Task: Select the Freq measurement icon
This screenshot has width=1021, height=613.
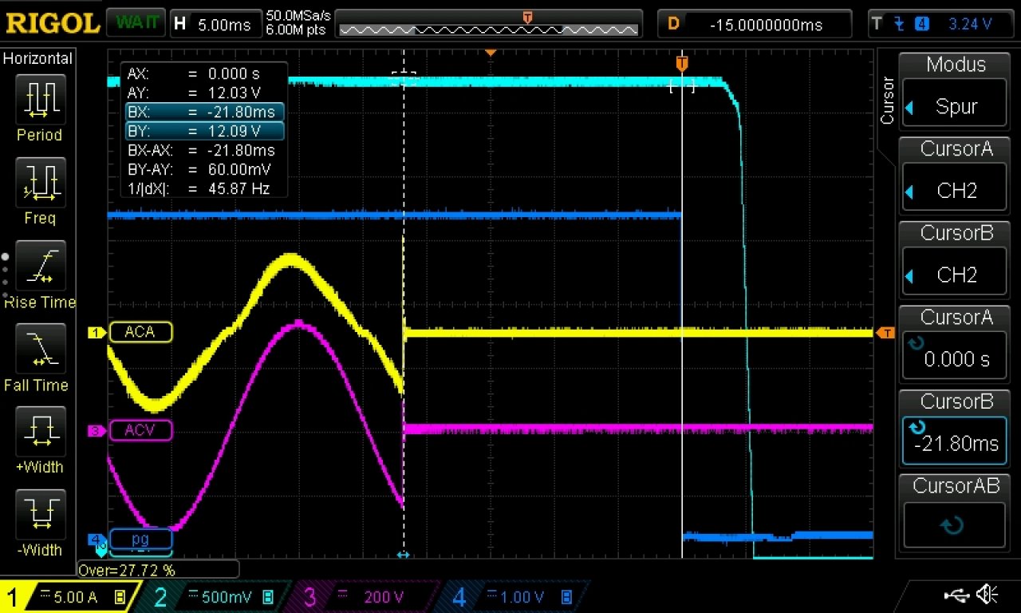Action: tap(39, 184)
